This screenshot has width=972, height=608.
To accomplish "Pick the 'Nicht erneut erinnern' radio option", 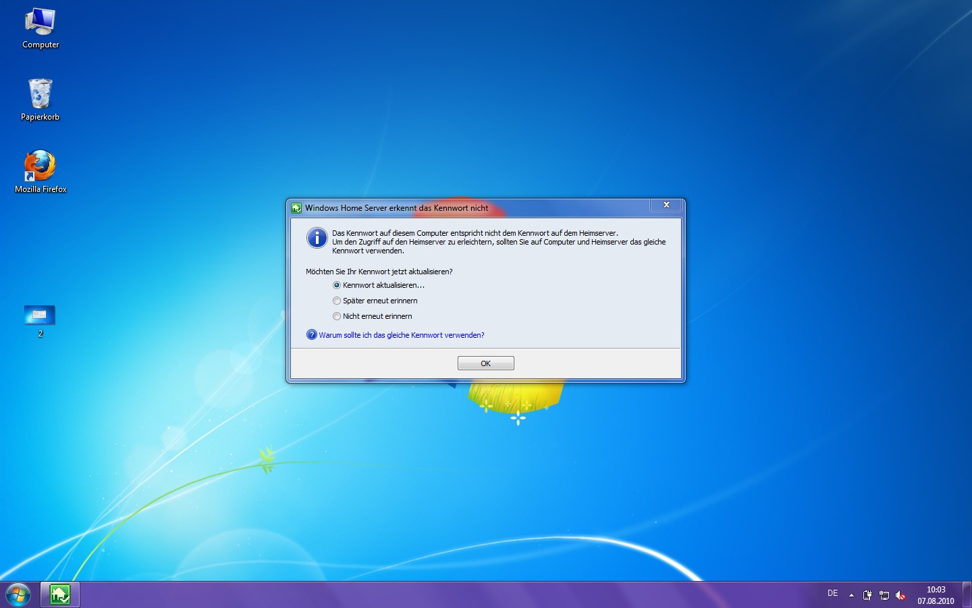I will 337,316.
